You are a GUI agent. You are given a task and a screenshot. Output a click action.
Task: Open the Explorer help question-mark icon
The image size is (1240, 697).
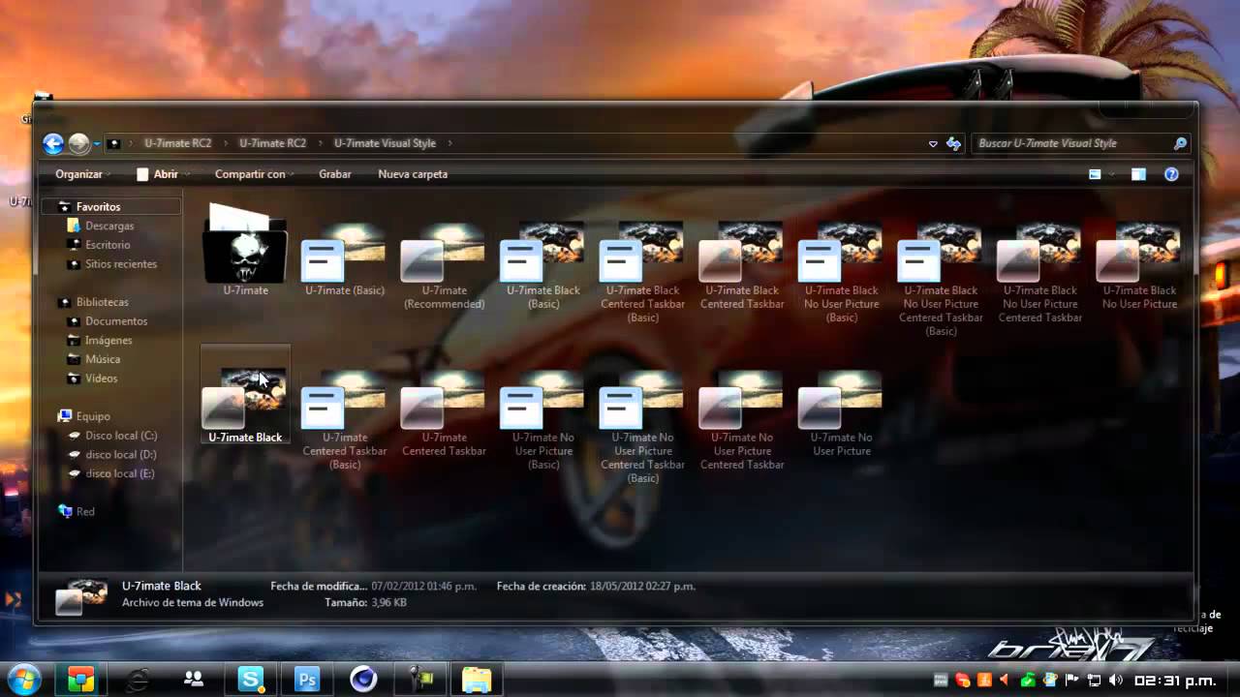tap(1171, 174)
